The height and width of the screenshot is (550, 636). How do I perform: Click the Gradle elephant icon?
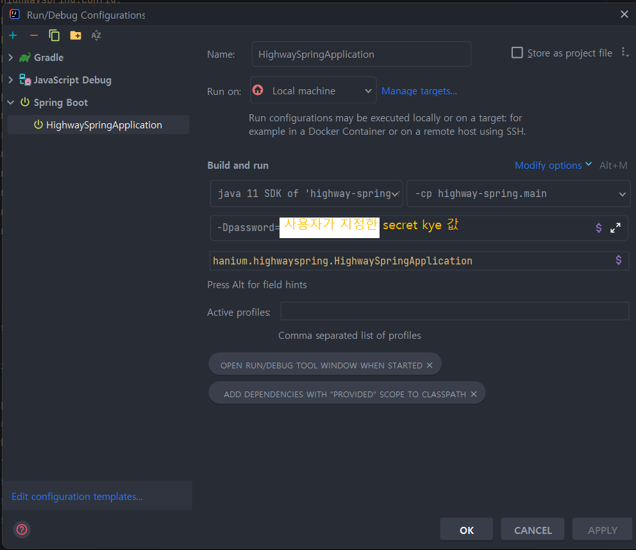pos(25,58)
